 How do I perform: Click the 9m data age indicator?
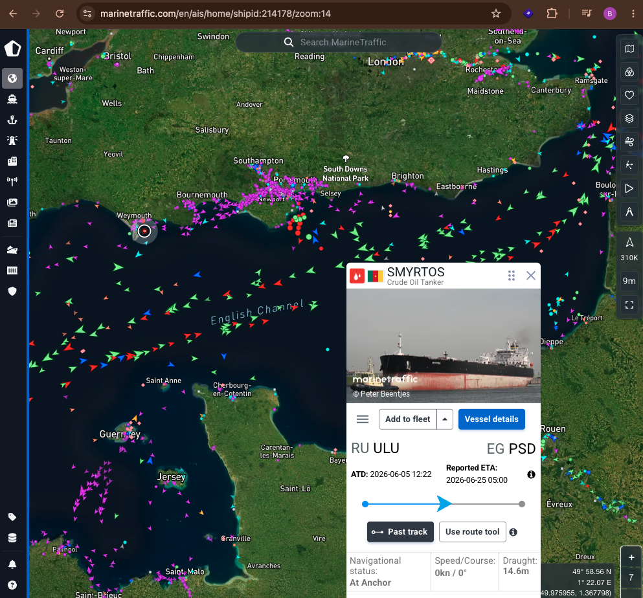[629, 281]
